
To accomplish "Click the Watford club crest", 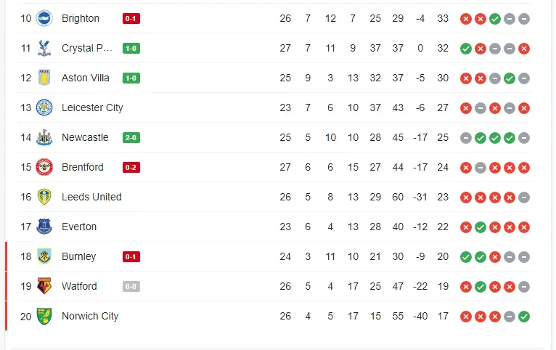I will pos(45,286).
